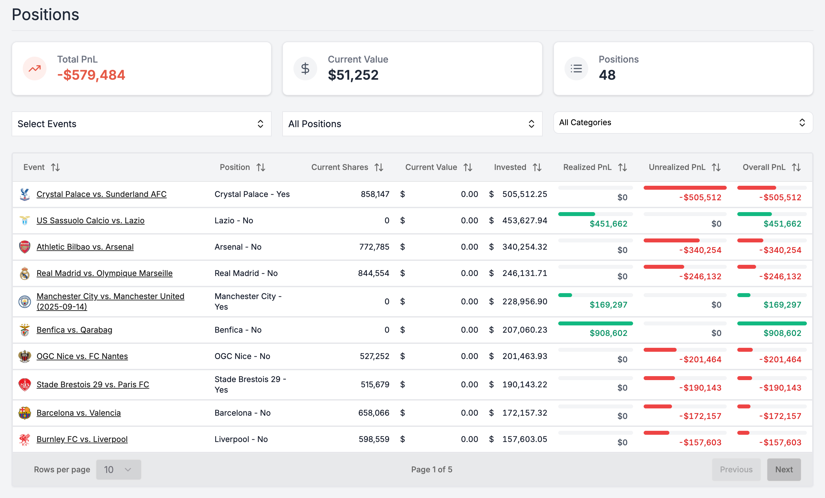Sort by Unrealized PnL arrows
This screenshot has height=498, width=825.
pyautogui.click(x=716, y=167)
